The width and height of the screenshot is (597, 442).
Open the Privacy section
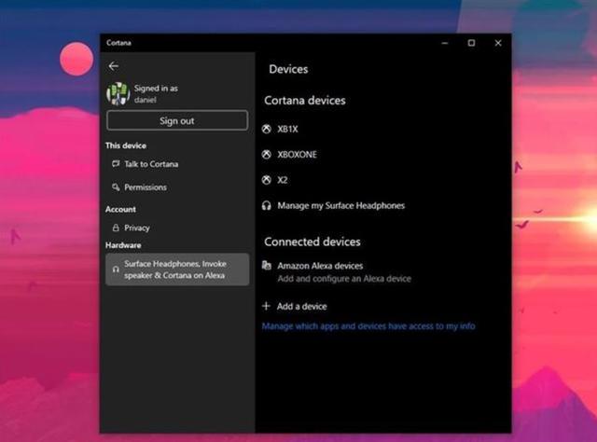[x=137, y=228]
